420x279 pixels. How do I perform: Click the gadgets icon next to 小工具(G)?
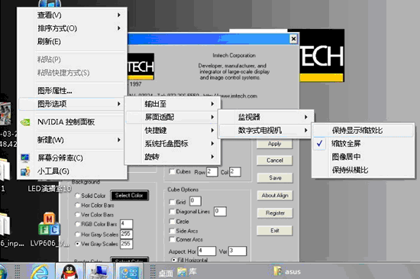[x=25, y=171]
